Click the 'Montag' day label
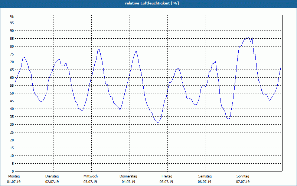Image resolution: width=297 pixels, height=186 pixels. (x=14, y=176)
